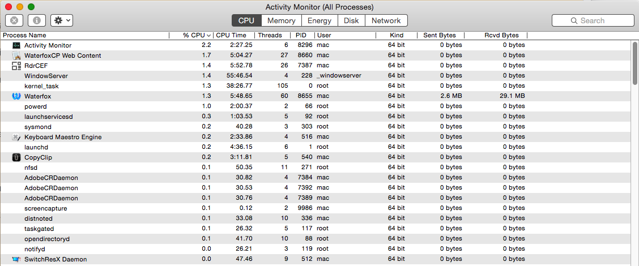The image size is (639, 266).
Task: Click the Waterfox browser process icon
Action: [x=16, y=96]
